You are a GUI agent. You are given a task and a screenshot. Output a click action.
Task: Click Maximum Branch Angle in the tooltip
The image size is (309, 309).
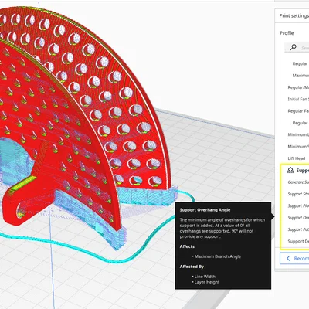(218, 256)
